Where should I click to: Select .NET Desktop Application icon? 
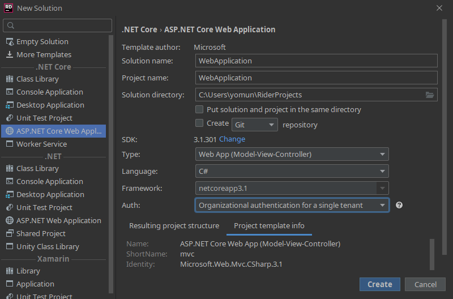click(10, 194)
